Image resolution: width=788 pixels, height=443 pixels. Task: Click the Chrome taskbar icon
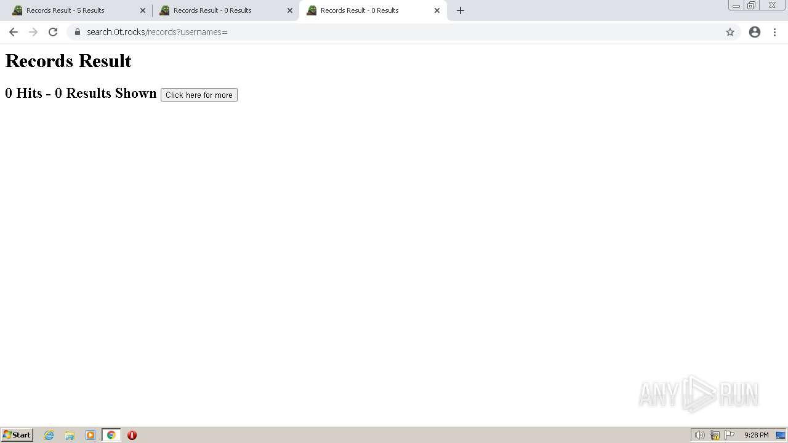(x=111, y=435)
